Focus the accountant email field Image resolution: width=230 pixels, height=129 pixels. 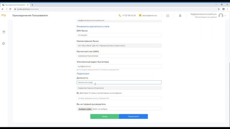[x=119, y=66]
